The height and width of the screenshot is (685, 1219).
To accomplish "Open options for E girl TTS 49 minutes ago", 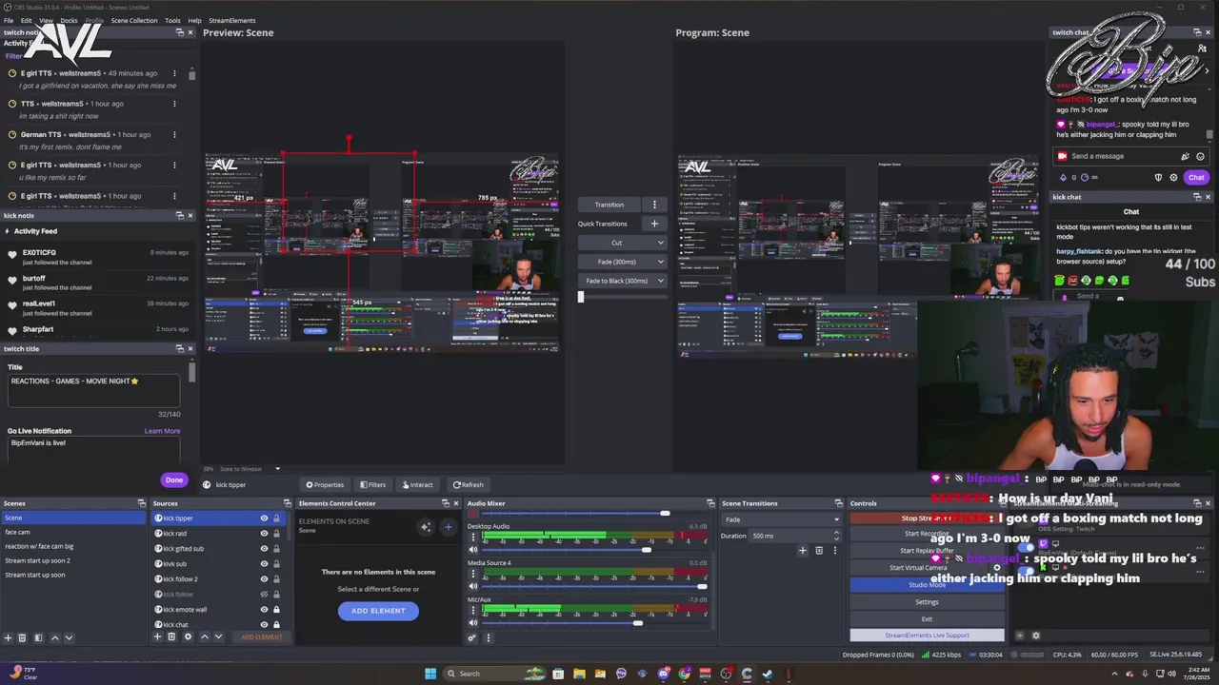I will [174, 73].
